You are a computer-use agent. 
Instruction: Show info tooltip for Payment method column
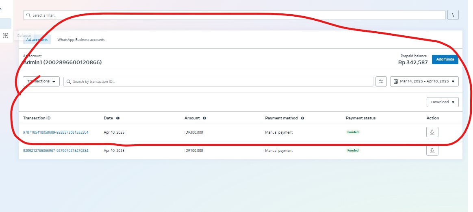303,118
